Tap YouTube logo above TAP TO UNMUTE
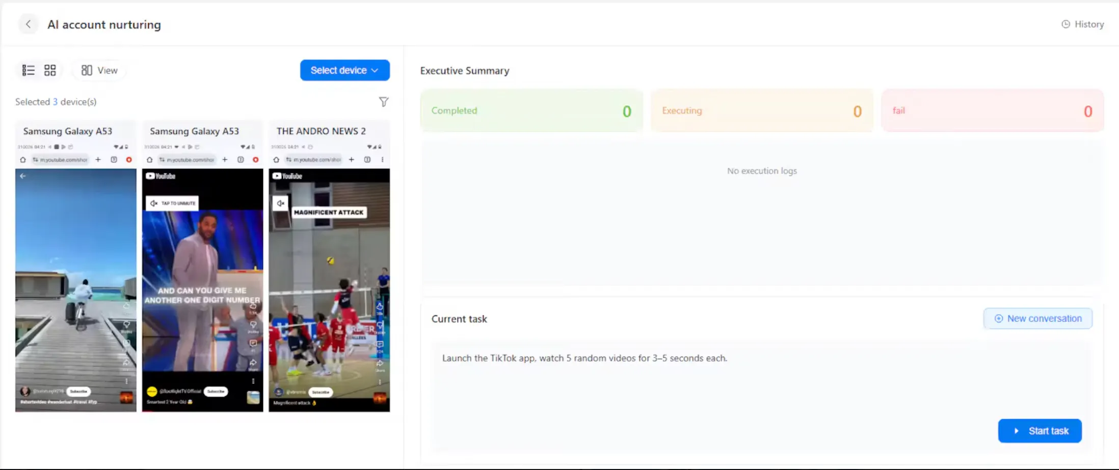 point(161,176)
